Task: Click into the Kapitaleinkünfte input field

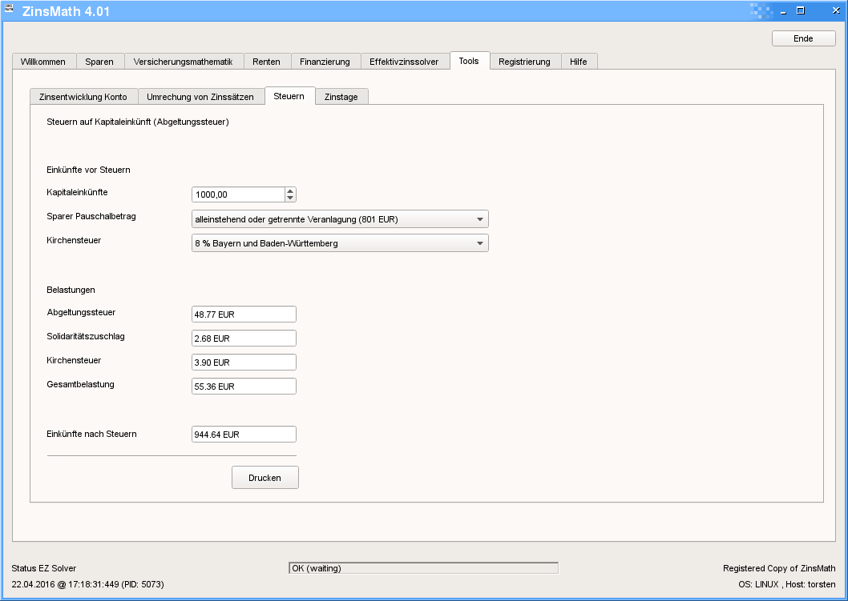Action: click(x=238, y=194)
